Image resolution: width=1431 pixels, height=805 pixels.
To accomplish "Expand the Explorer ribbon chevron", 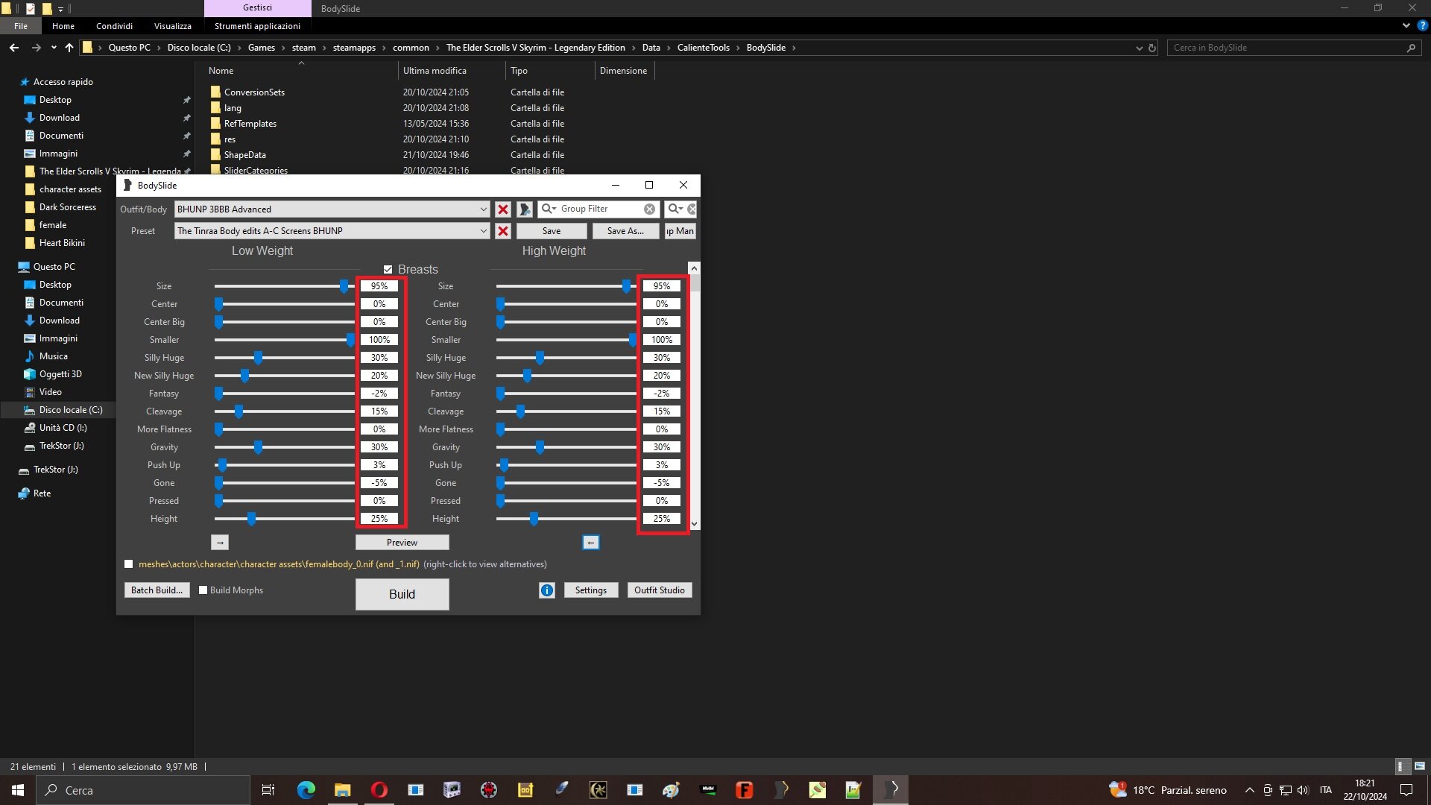I will (1406, 25).
